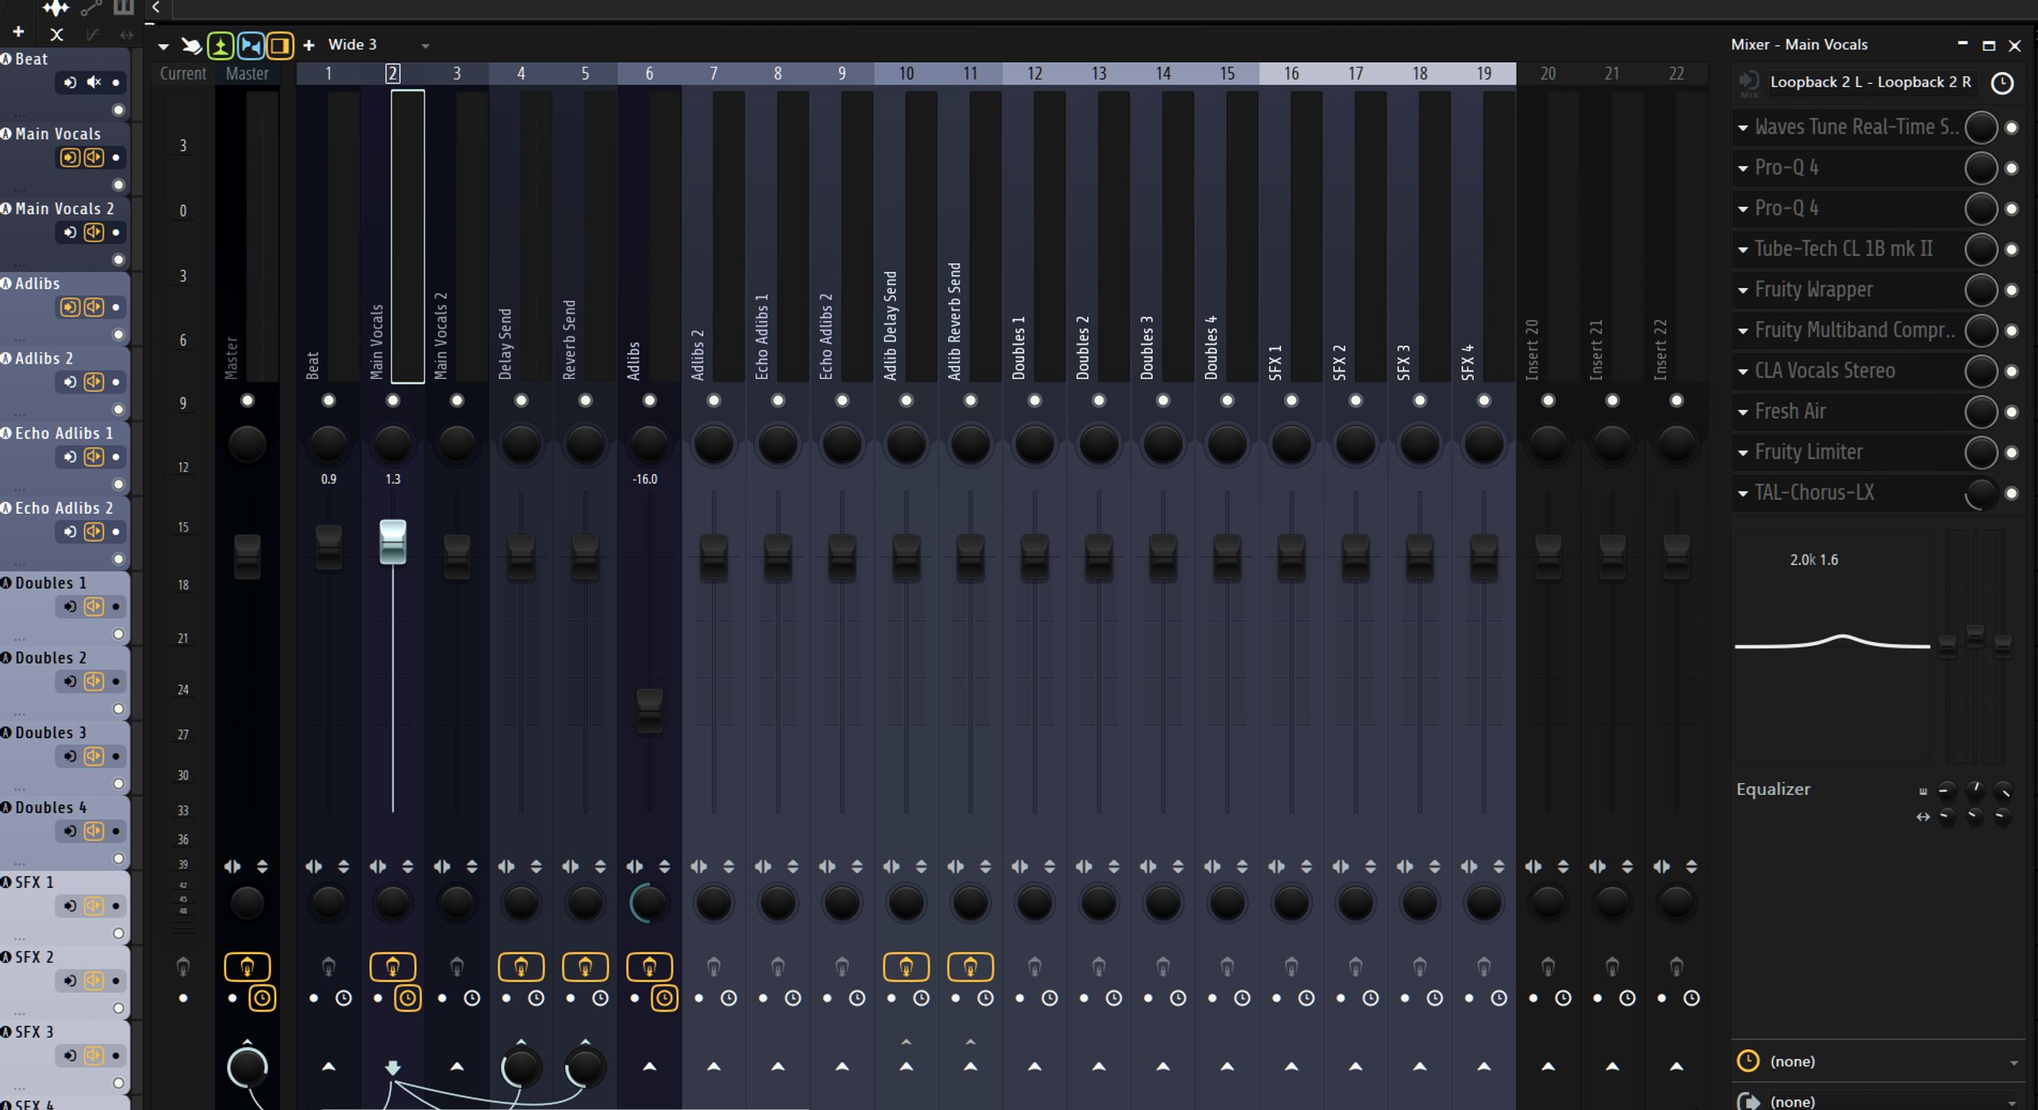Toggle effects slots on Adlib Delay Send track
Viewport: 2038px width, 1110px height.
pos(906,967)
